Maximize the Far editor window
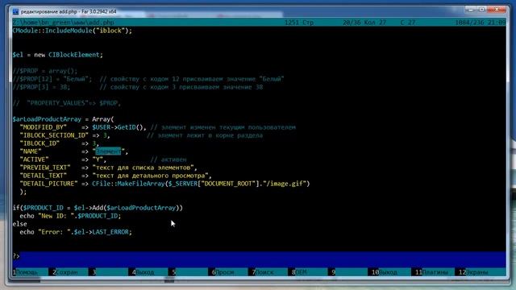Viewport: 516px width, 290px height. click(x=482, y=10)
